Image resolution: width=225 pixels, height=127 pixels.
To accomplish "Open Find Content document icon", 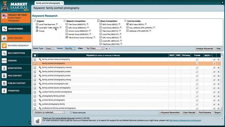I will click(4, 75).
